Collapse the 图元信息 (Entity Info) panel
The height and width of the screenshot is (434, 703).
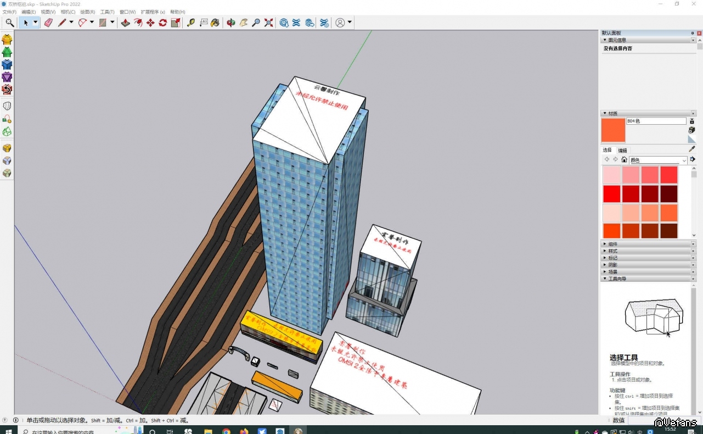605,40
